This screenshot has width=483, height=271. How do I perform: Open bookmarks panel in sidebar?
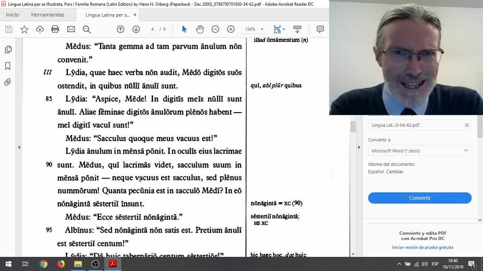[x=8, y=66]
